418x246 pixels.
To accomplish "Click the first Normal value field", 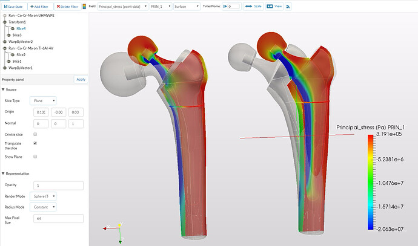I will point(41,124).
